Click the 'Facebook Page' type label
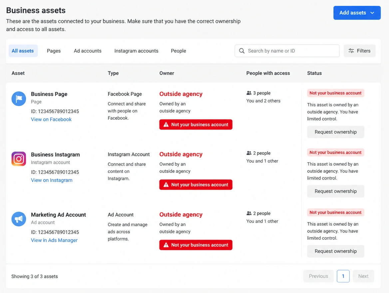The image size is (389, 293). point(125,94)
